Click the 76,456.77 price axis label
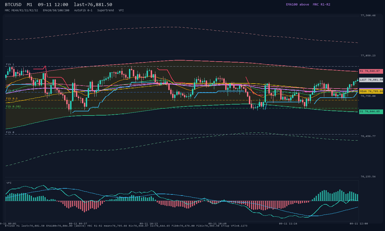The height and width of the screenshot is (231, 385). (368, 136)
